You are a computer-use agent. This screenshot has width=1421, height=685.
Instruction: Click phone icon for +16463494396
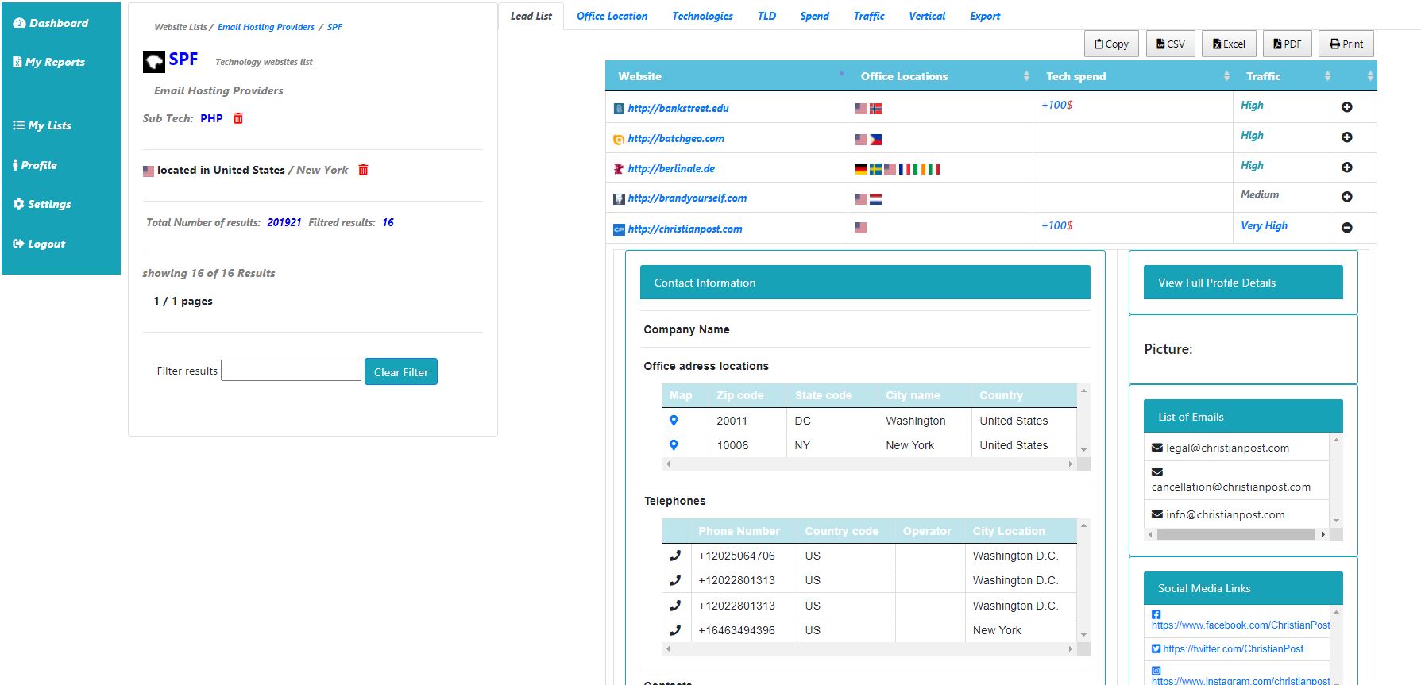[675, 630]
